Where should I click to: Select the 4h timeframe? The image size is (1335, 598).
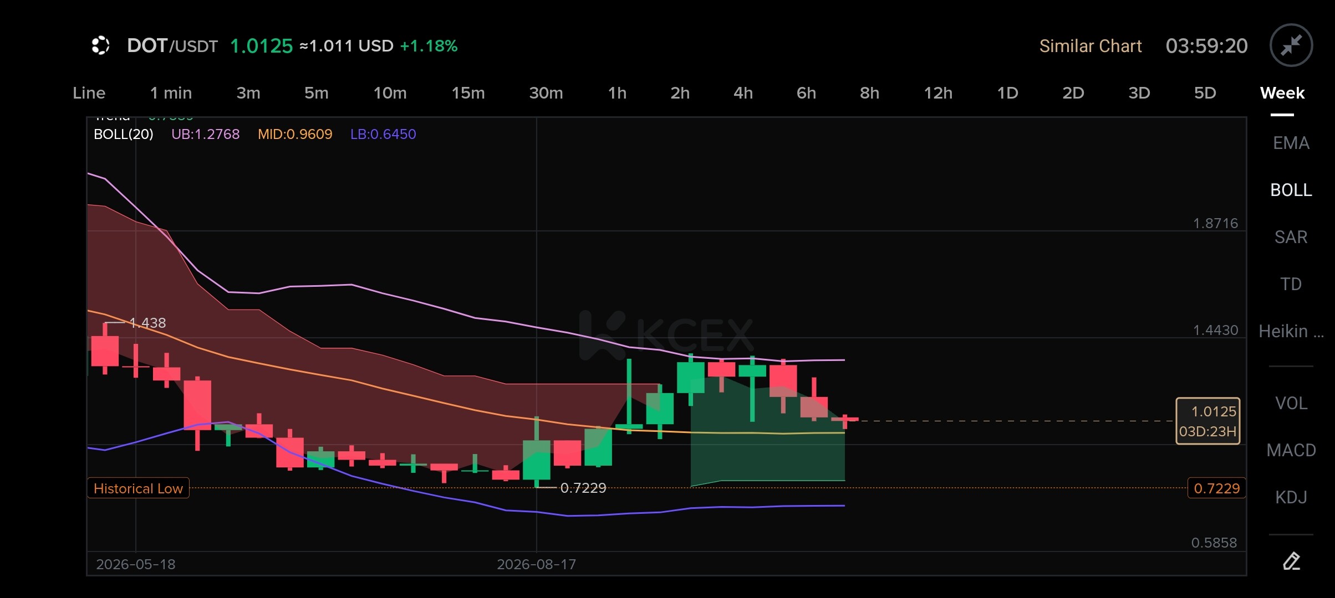click(x=743, y=92)
